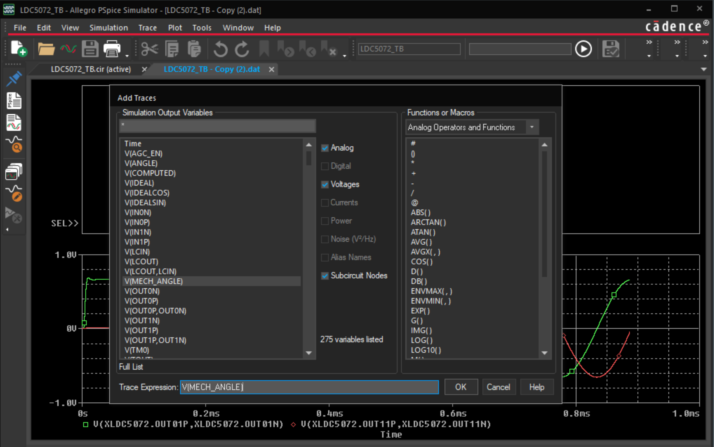Confirm the trace with the OK button

tap(461, 387)
